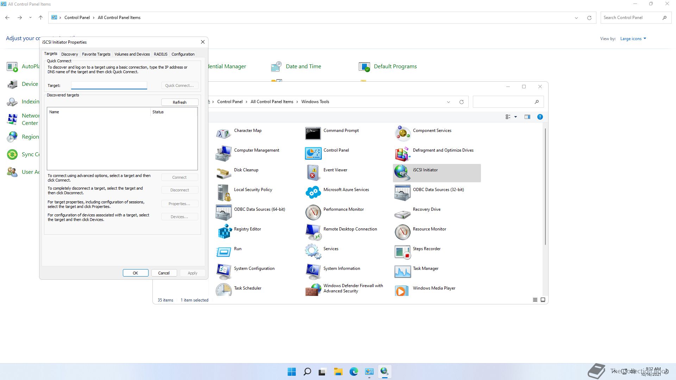Launch Windows Media Player icon
Screen dimensions: 676x380
402,290
